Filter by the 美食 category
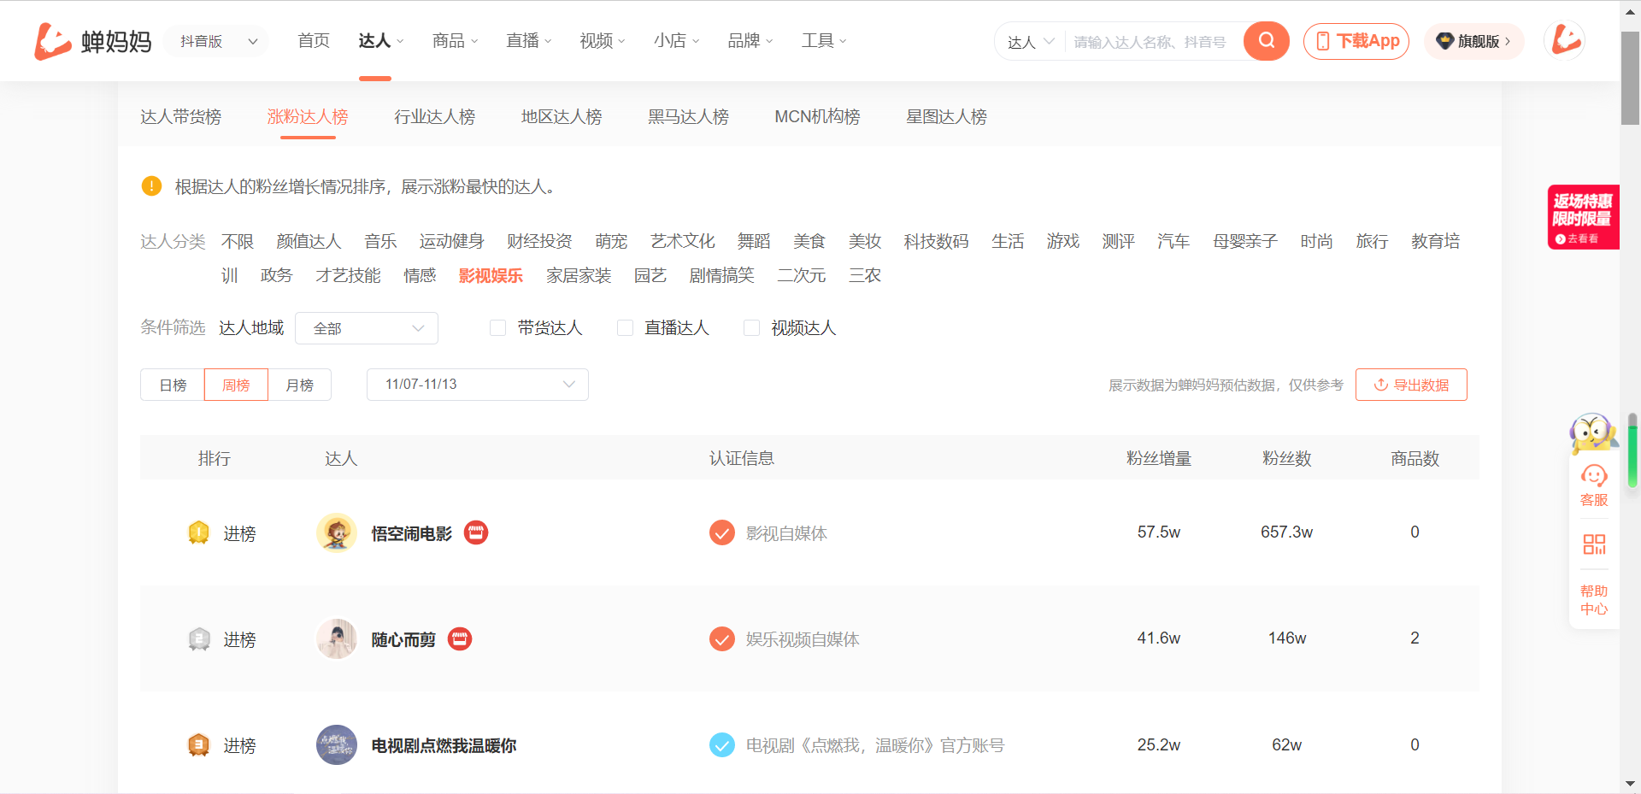The width and height of the screenshot is (1641, 794). [809, 241]
